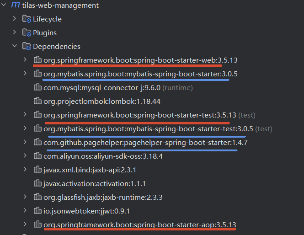Expand the Lifecycle node
The width and height of the screenshot is (304, 235).
tap(14, 18)
